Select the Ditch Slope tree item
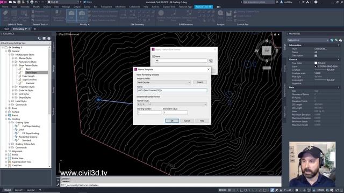 pyautogui.click(x=31, y=72)
